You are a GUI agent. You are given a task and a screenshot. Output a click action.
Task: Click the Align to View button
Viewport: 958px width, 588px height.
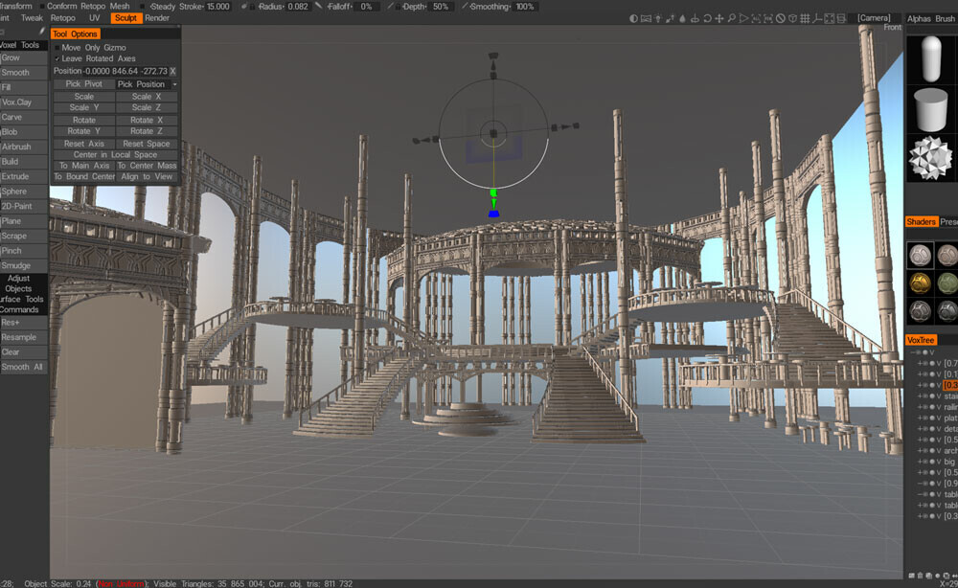click(x=147, y=176)
